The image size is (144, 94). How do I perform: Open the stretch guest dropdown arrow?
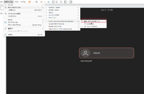73,2
